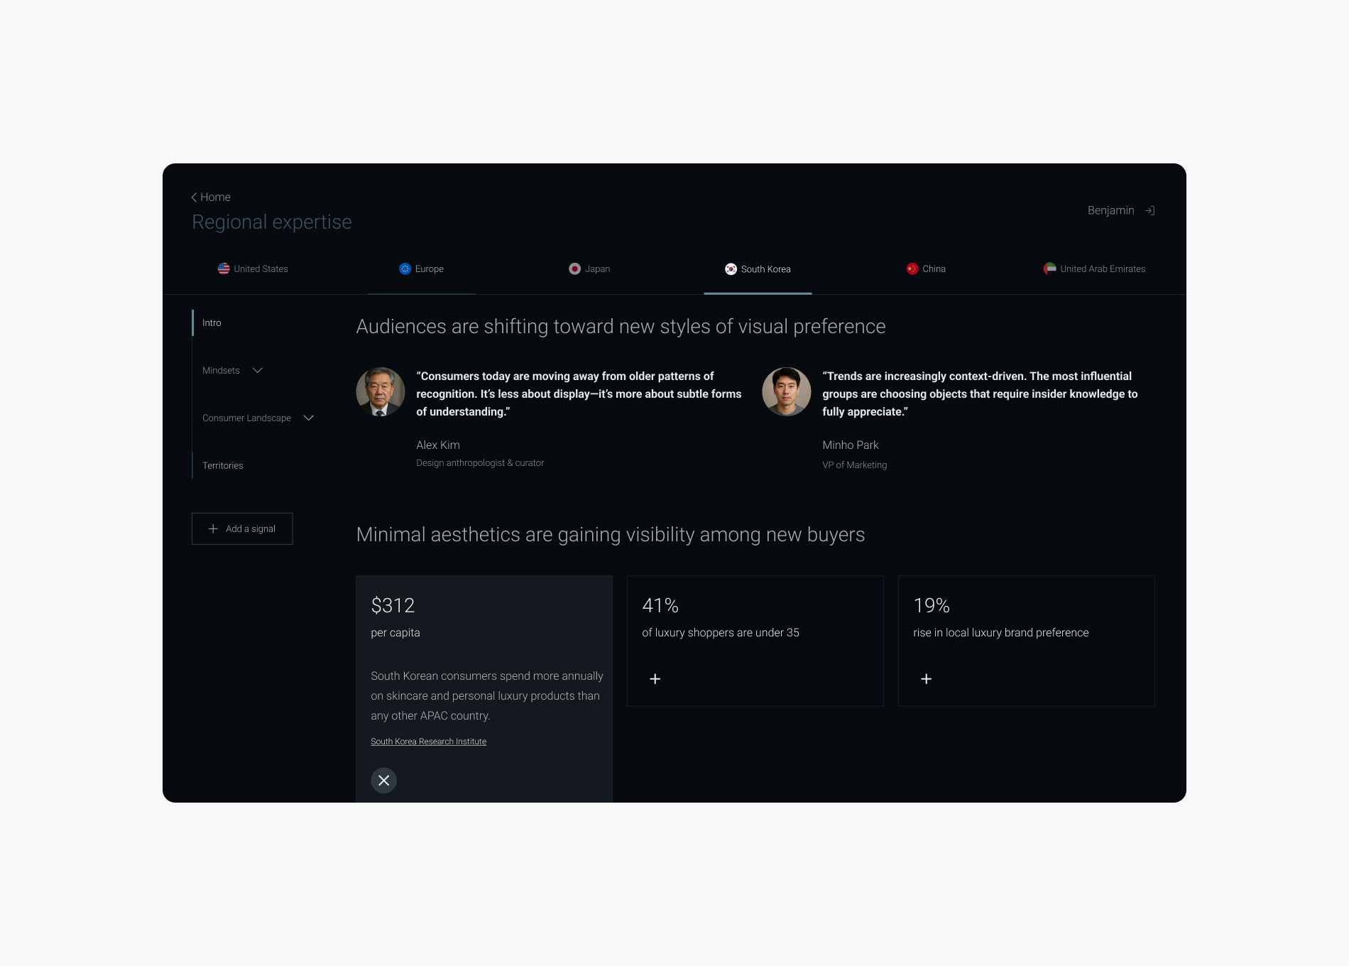Click the South Korea flag icon

pos(731,268)
